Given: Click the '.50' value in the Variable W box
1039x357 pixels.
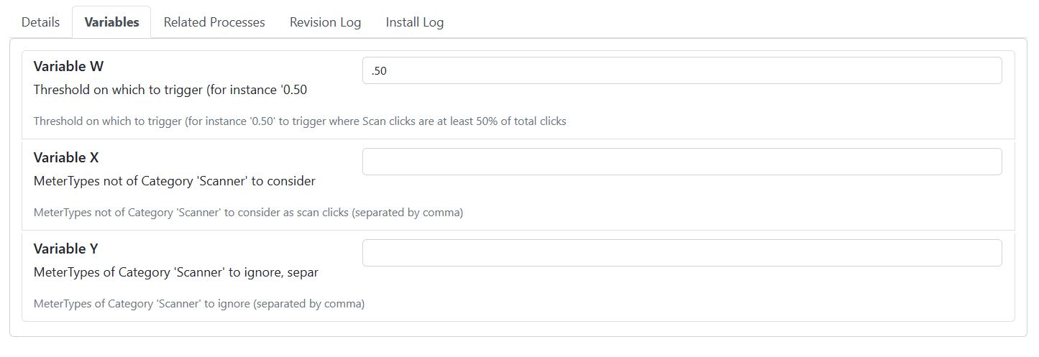Looking at the screenshot, I should point(379,71).
